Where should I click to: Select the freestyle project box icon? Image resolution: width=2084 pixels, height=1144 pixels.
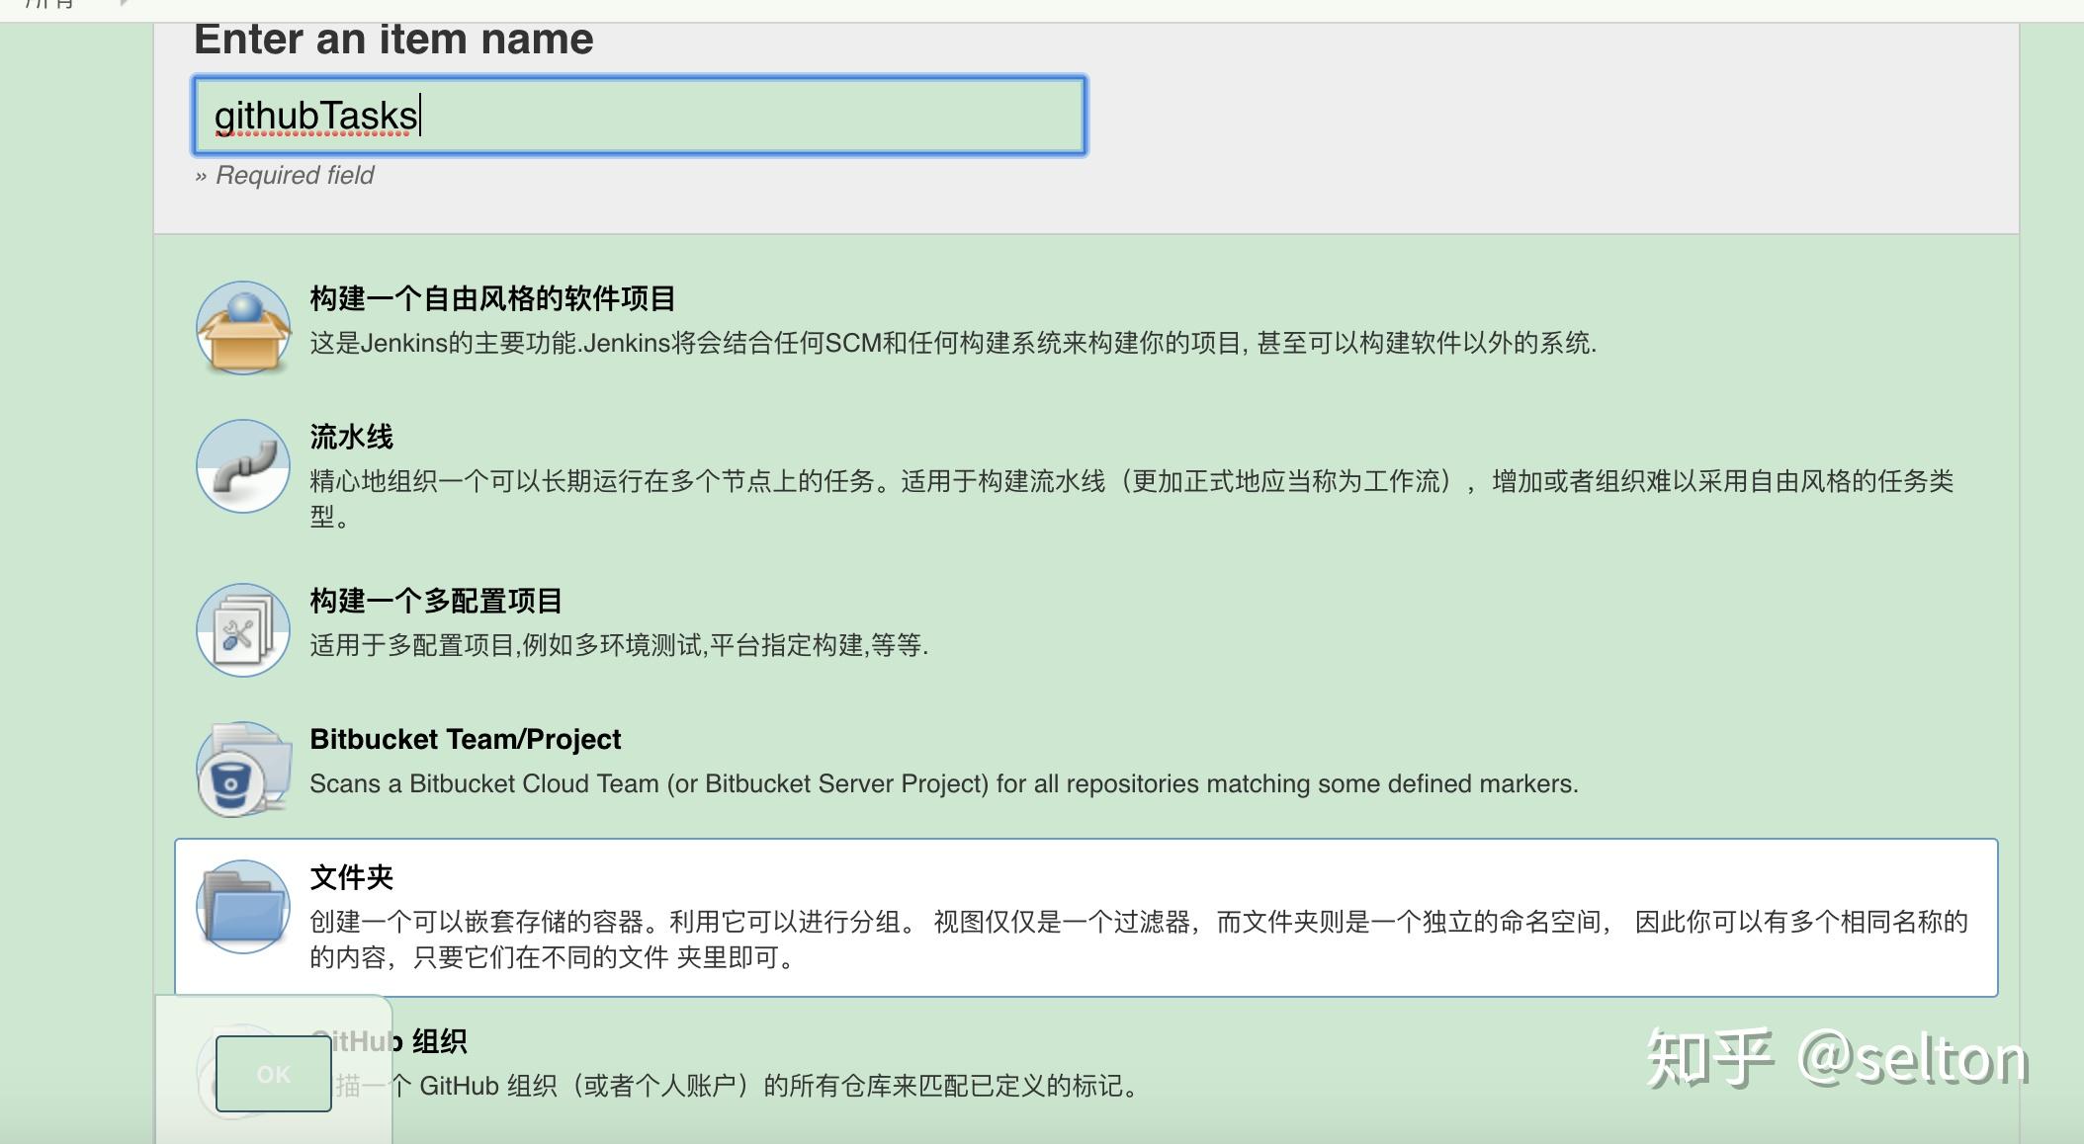243,327
